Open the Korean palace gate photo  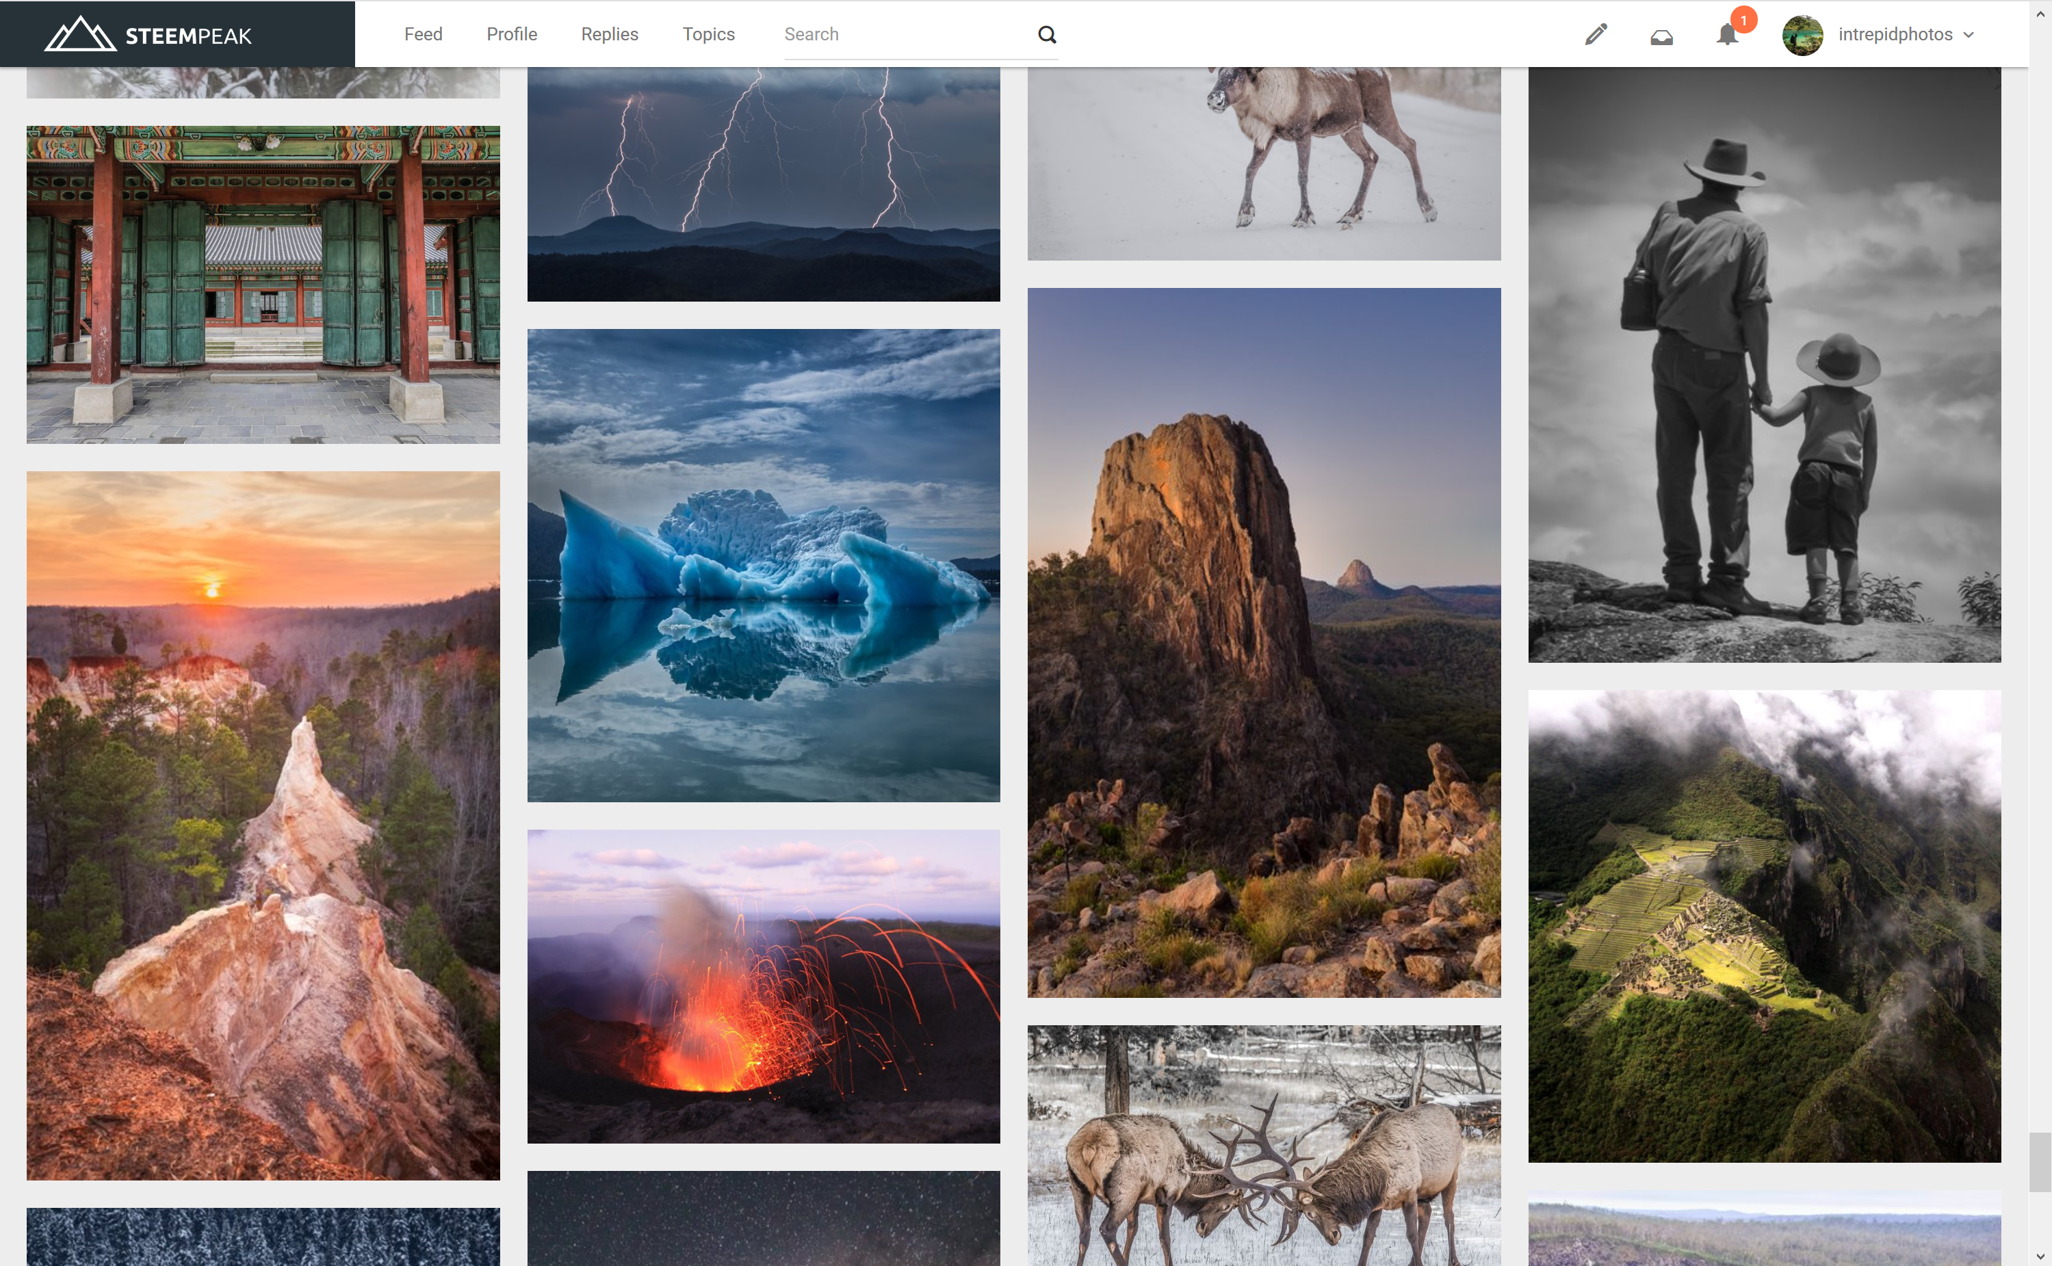coord(263,285)
